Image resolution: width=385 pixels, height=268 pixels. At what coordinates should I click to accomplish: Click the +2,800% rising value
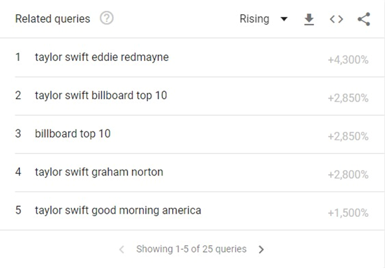coord(348,175)
